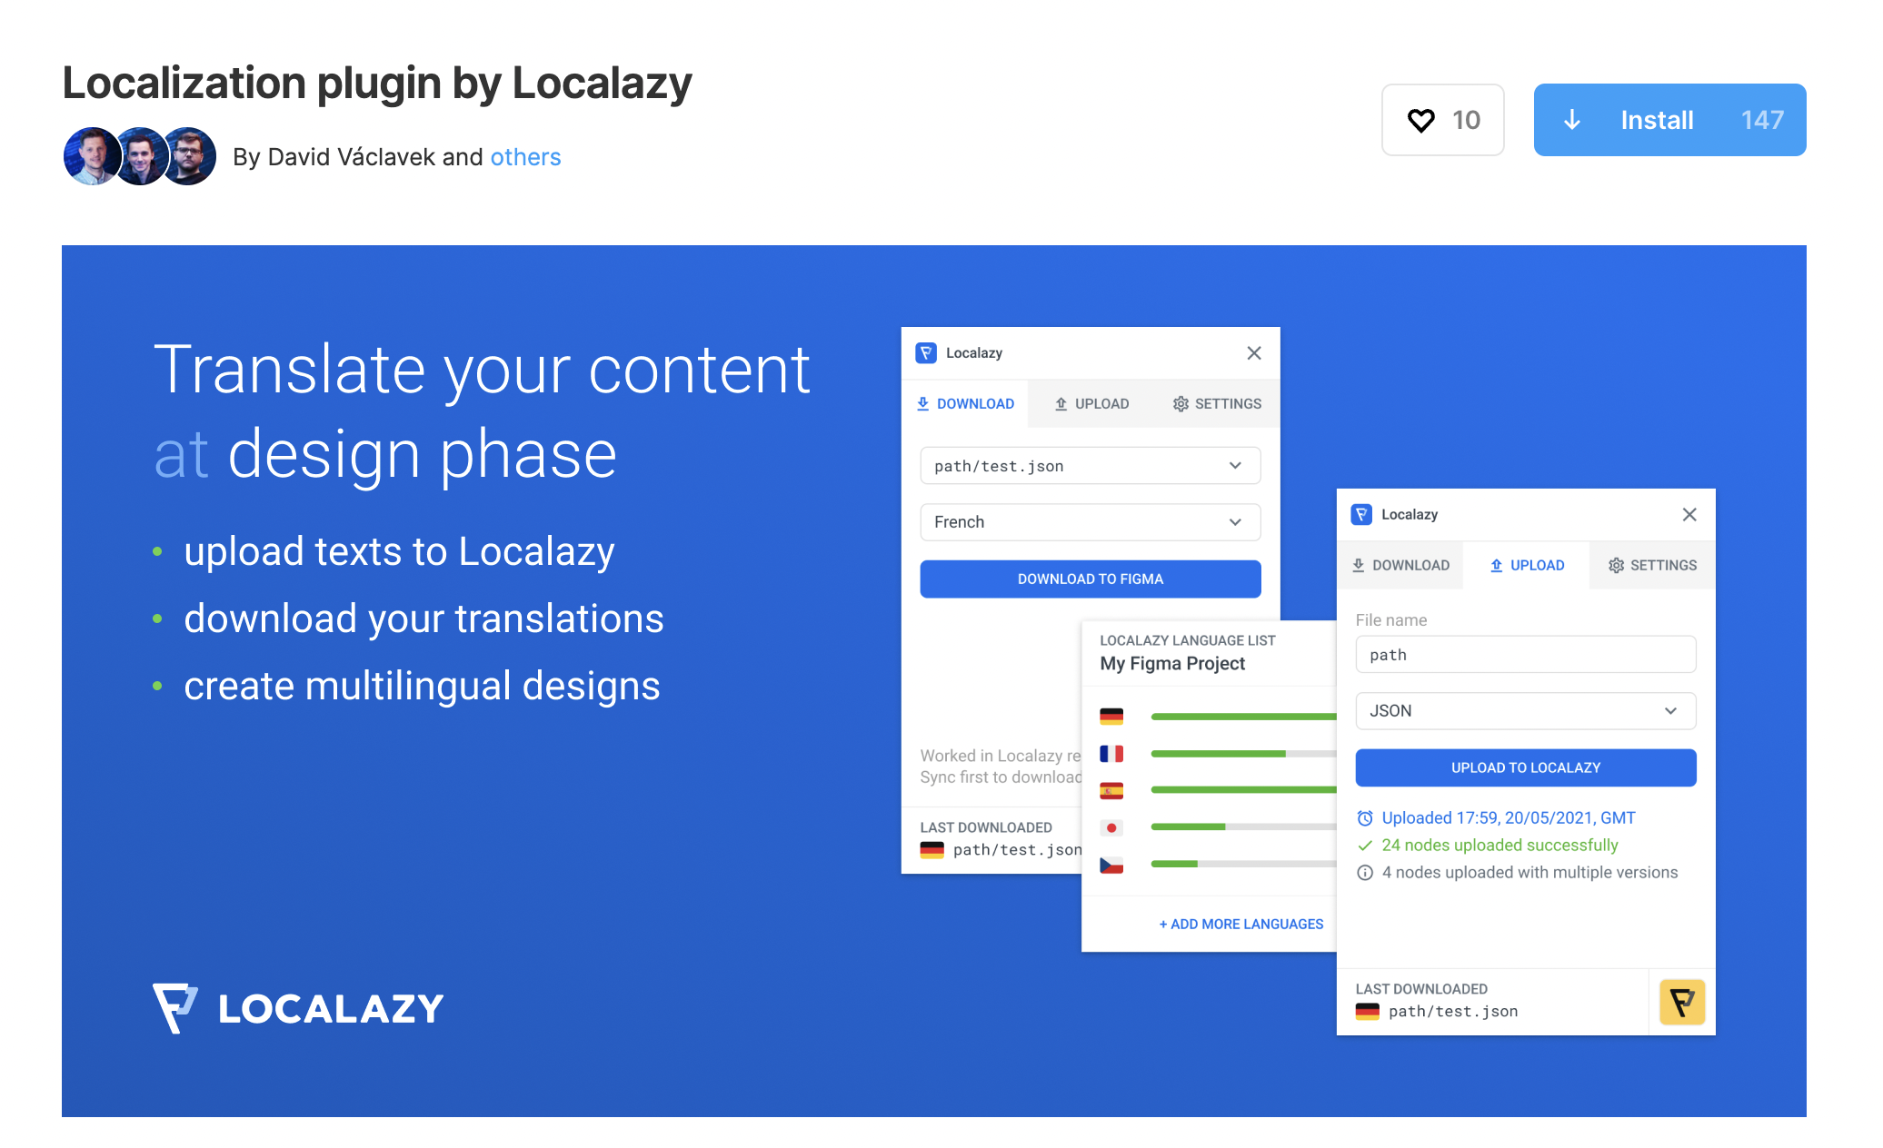Image resolution: width=1883 pixels, height=1148 pixels.
Task: Open SETTINGS tab in upload panel
Action: point(1652,565)
